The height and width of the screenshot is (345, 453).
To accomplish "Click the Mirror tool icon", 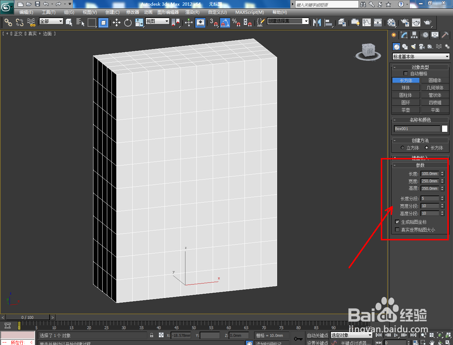I will 317,22.
